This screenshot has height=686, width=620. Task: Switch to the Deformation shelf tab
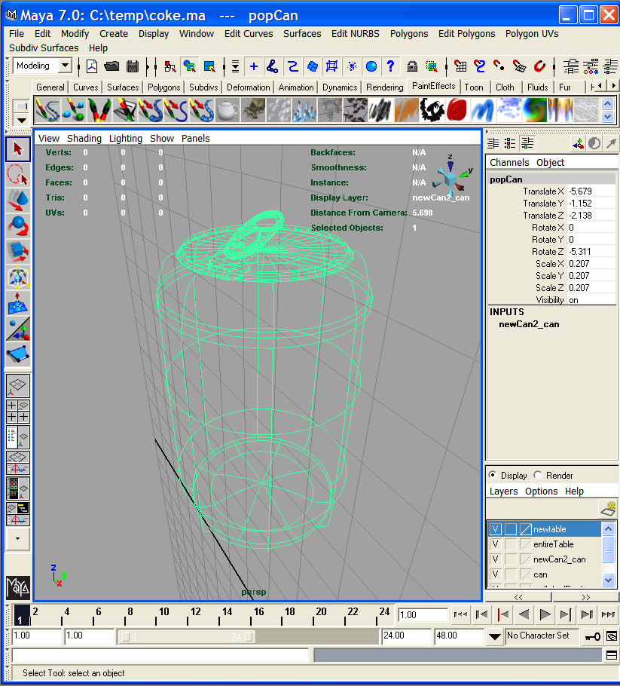coord(248,87)
